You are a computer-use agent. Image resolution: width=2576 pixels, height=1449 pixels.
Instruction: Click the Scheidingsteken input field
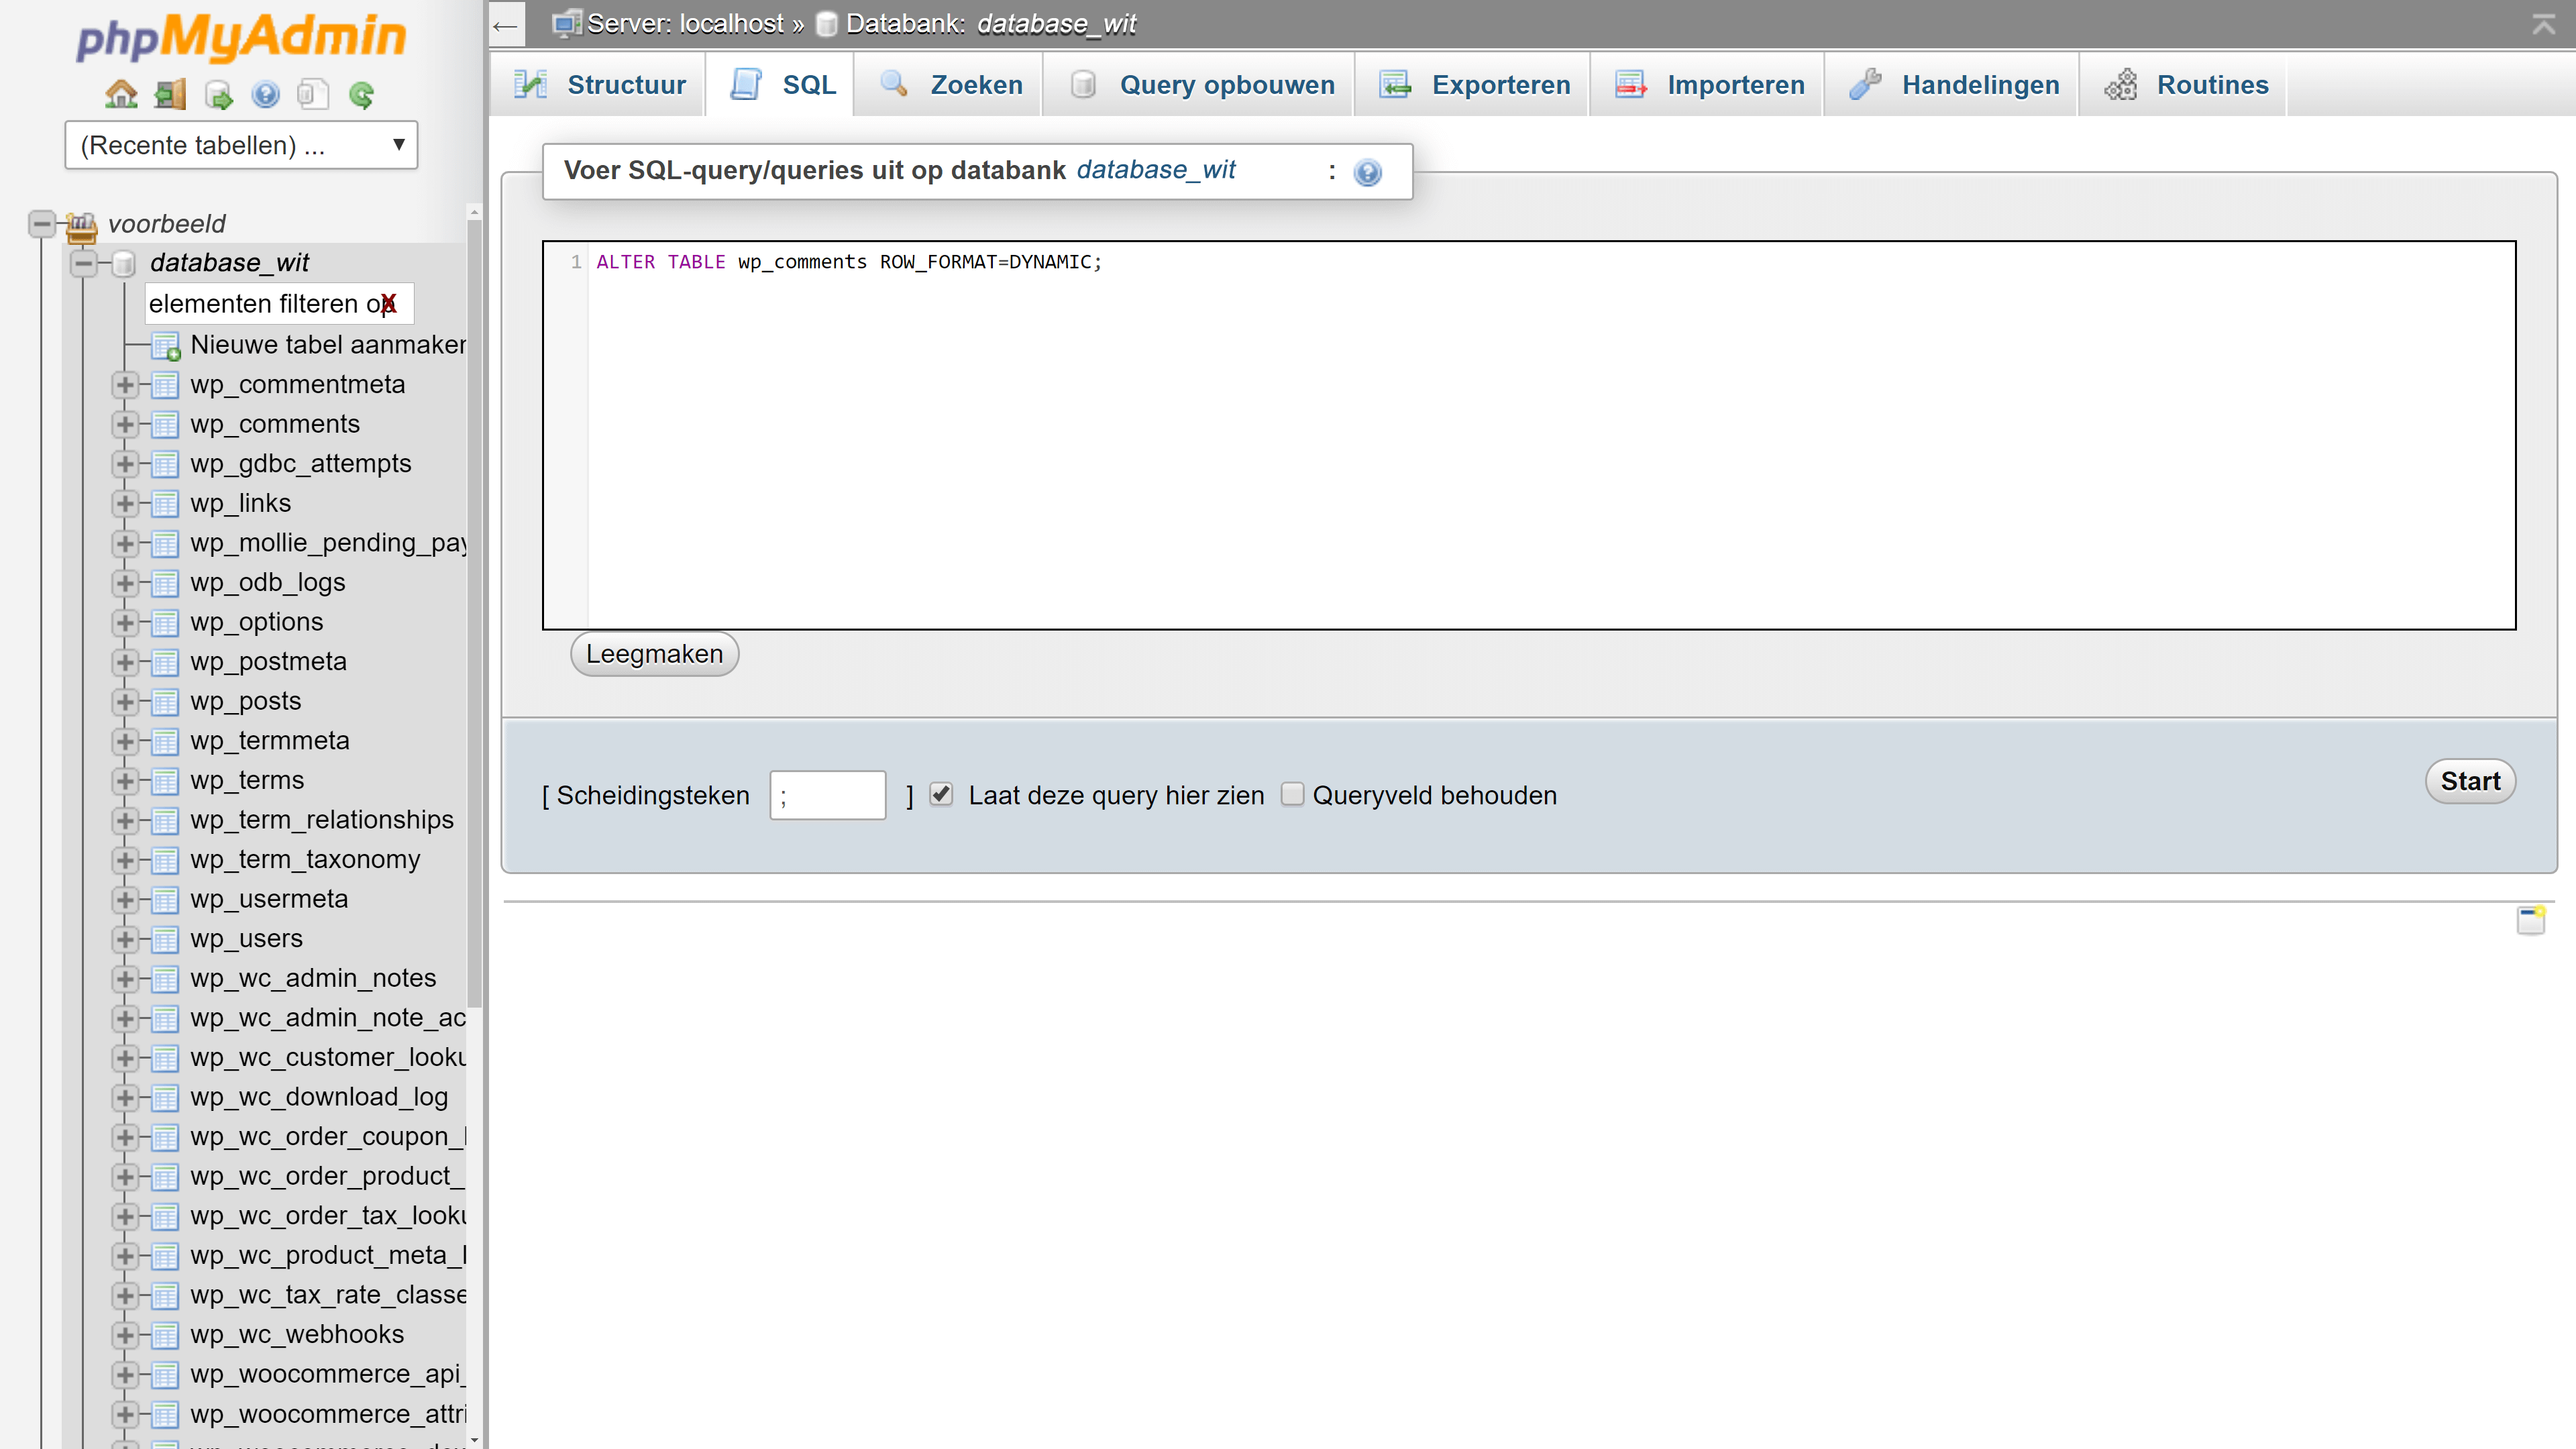click(826, 794)
